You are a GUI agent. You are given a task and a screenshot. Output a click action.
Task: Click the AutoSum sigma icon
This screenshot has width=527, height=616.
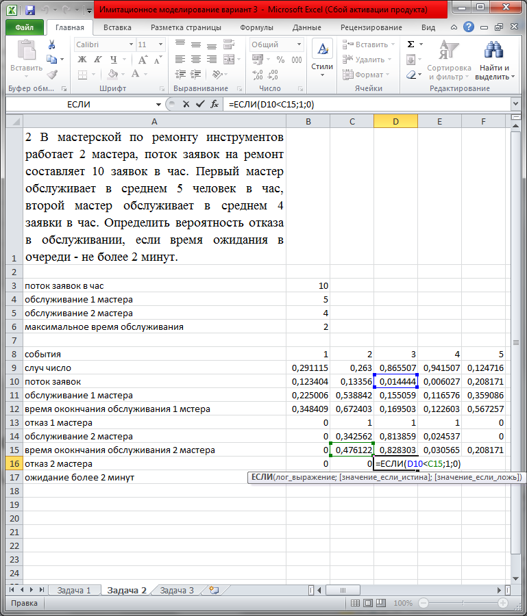(411, 44)
